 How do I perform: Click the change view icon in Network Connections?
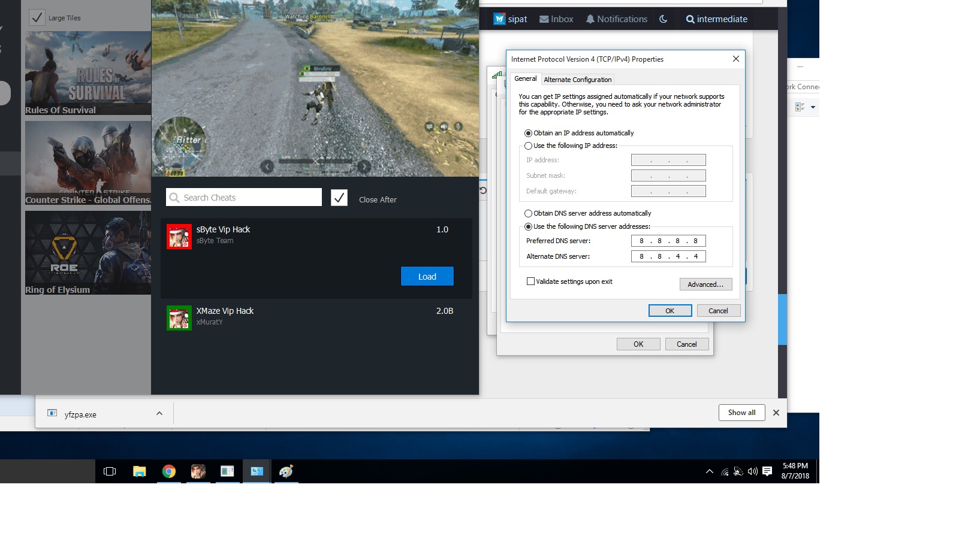tap(800, 107)
